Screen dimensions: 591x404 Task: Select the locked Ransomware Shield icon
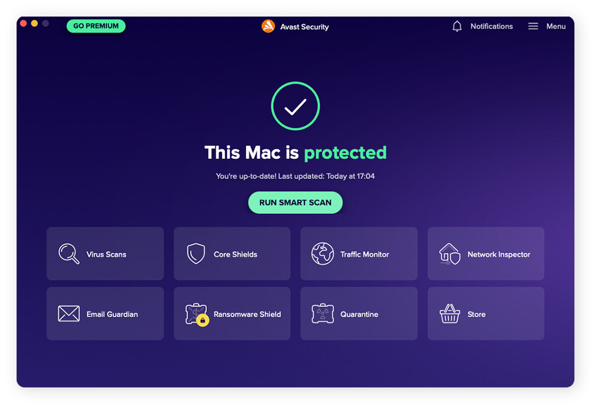point(197,314)
